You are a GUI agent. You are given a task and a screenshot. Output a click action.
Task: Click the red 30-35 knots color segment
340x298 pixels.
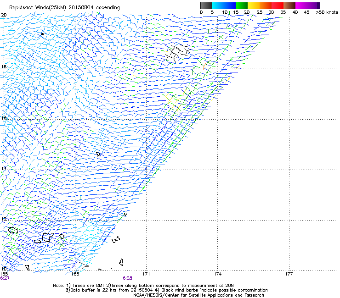tap(278, 6)
